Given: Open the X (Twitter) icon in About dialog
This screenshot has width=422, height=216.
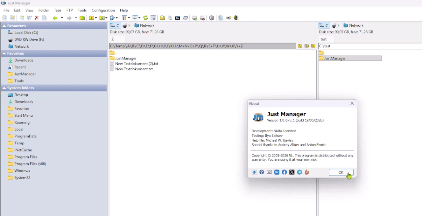Looking at the screenshot, I should pos(292,172).
